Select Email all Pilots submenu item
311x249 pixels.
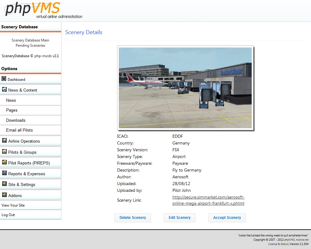pyautogui.click(x=30, y=130)
